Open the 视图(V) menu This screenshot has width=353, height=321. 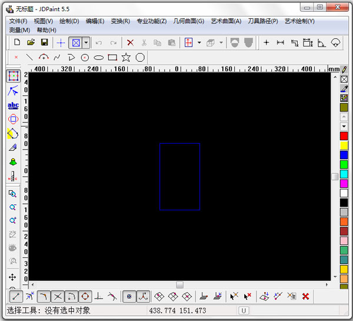[x=44, y=21]
